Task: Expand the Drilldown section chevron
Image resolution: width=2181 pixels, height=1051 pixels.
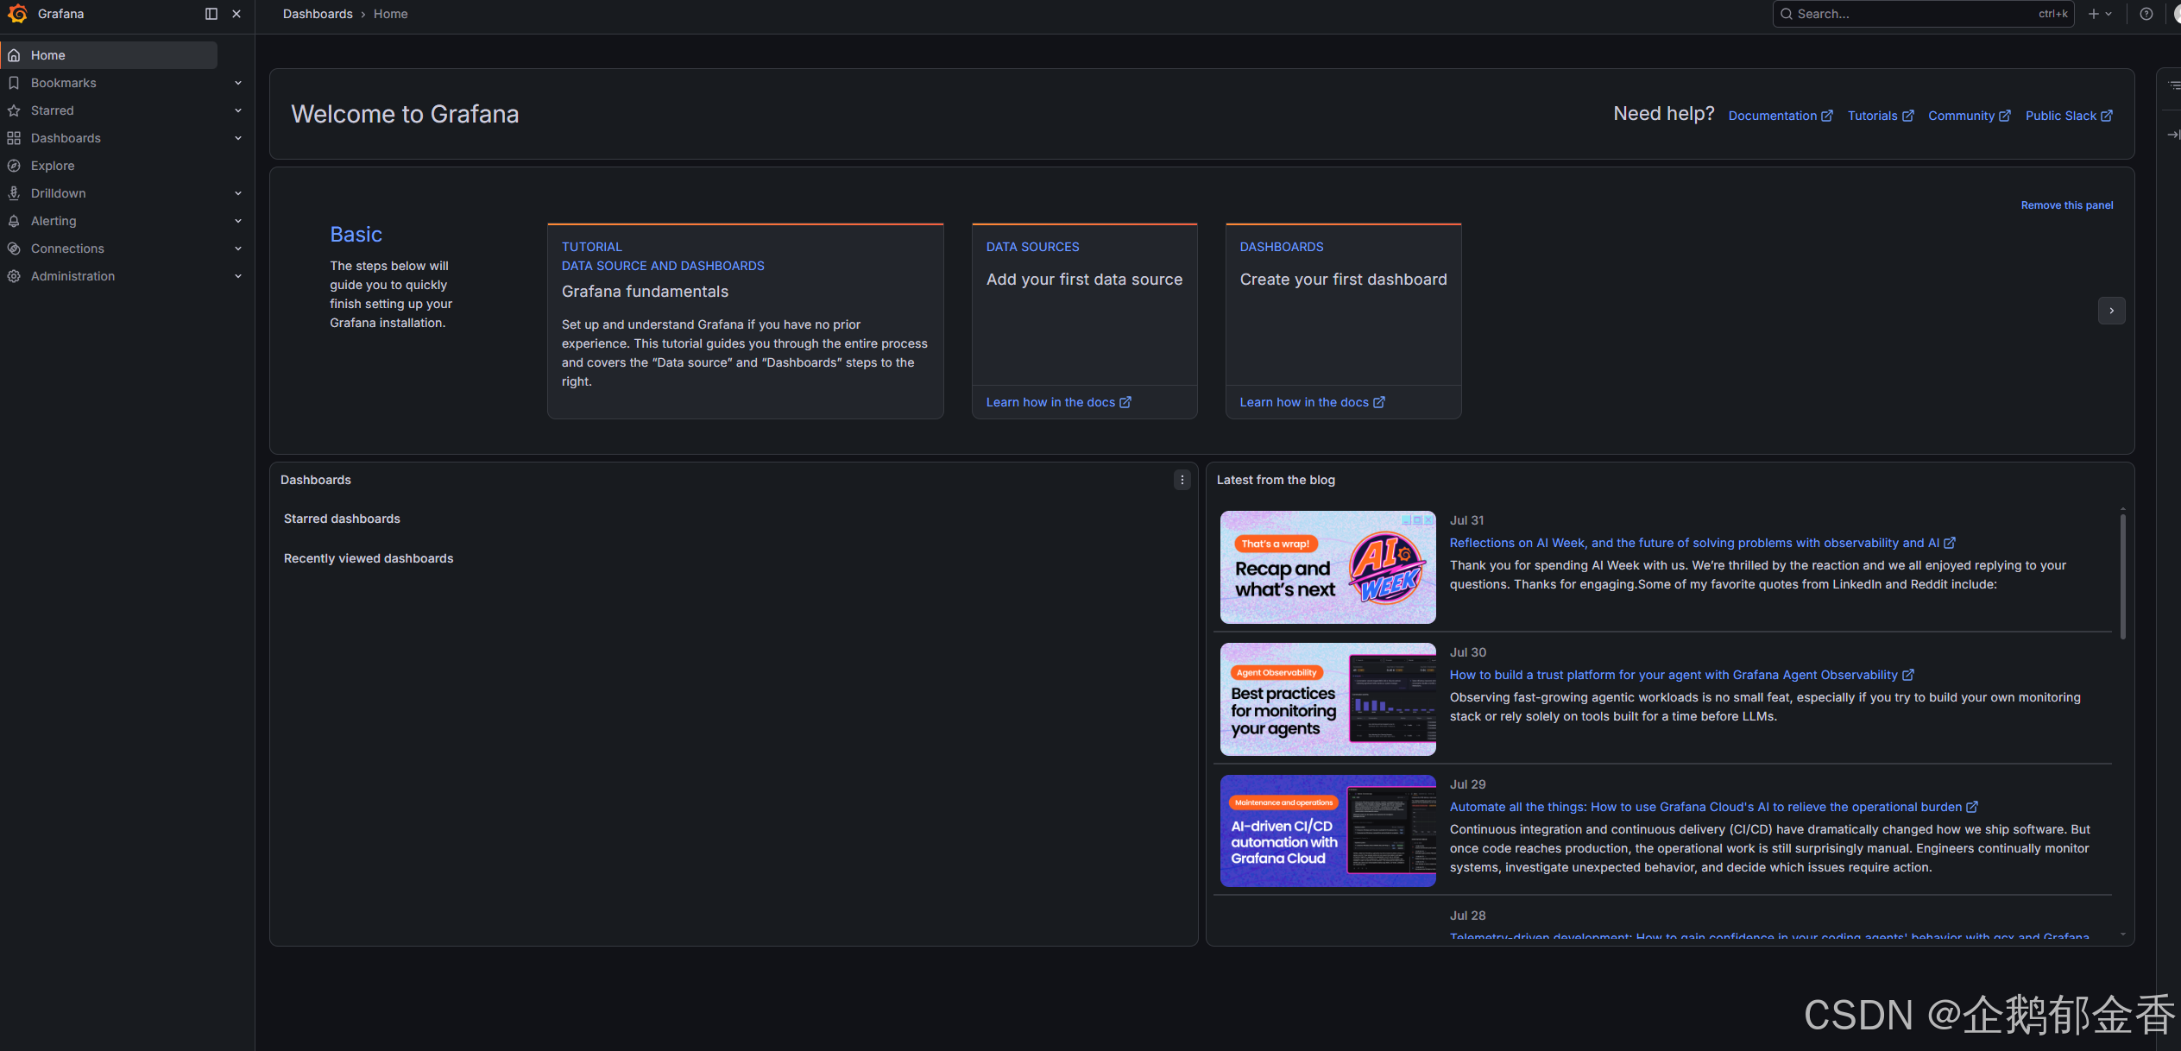Action: pyautogui.click(x=238, y=193)
